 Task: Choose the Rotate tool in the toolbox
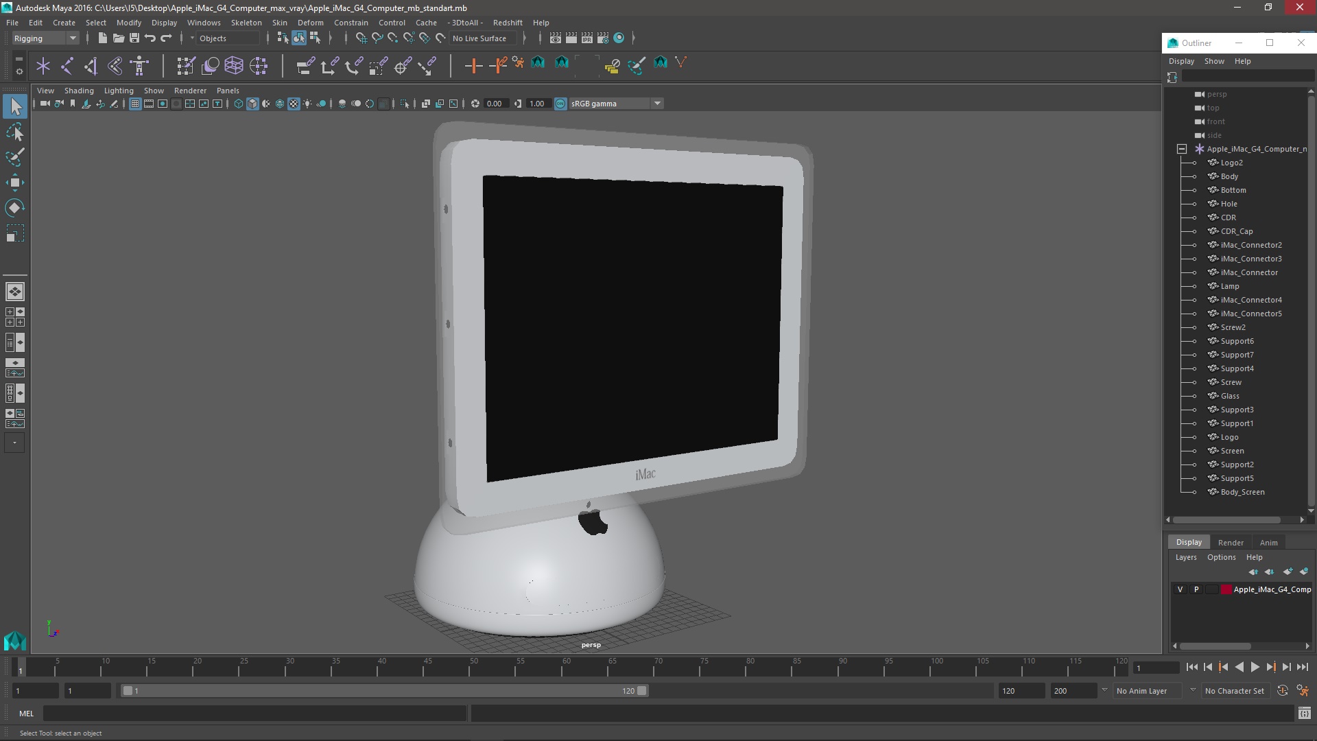(x=15, y=208)
